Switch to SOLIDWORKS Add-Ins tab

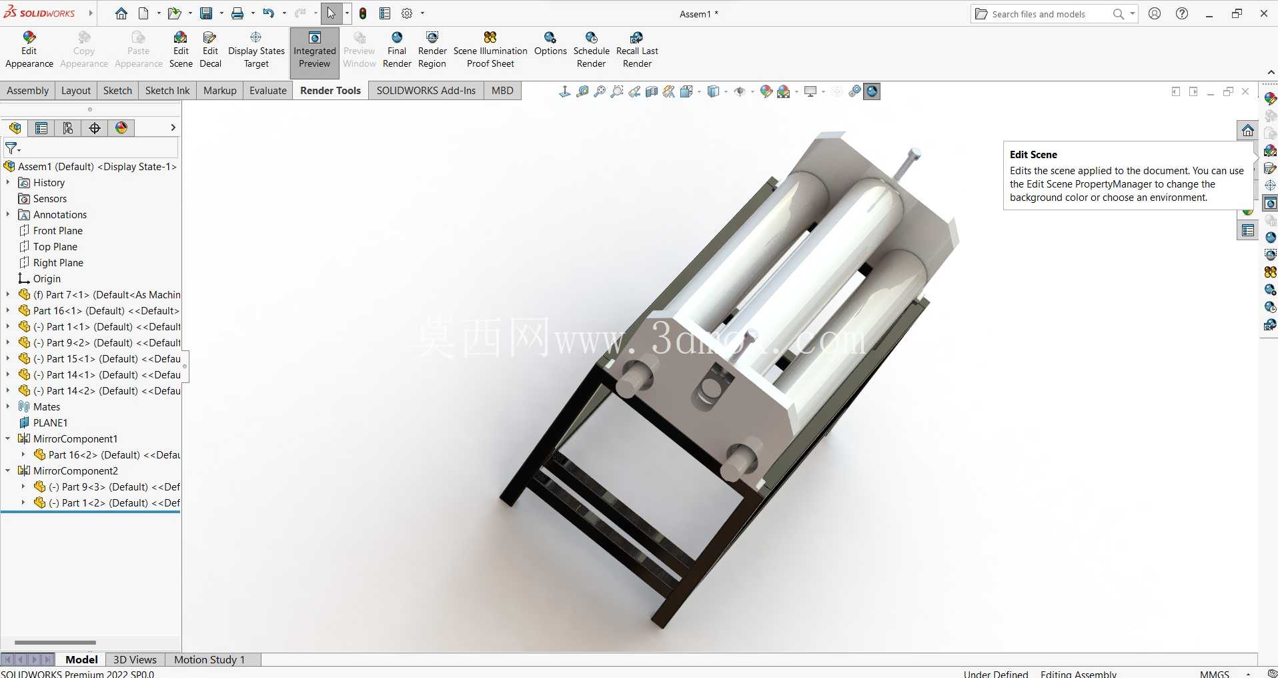coord(426,91)
